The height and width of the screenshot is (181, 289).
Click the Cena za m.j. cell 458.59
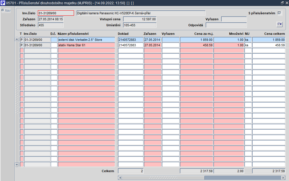click(196, 45)
